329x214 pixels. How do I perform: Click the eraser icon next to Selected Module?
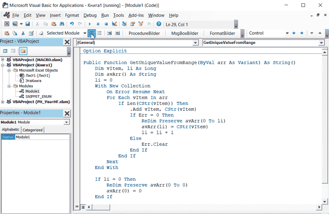(41, 33)
